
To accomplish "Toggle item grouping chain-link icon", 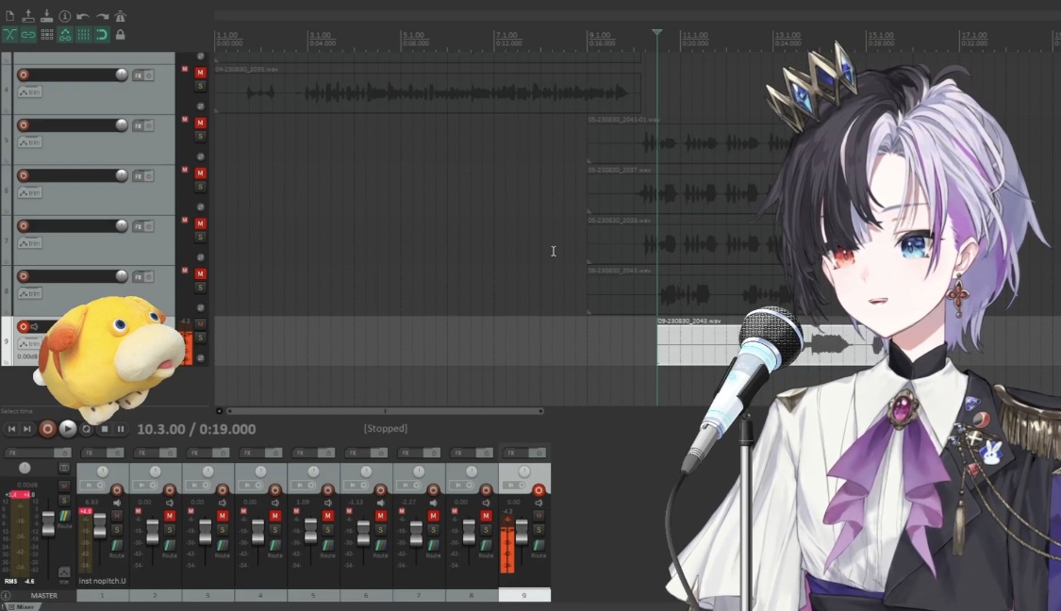I will click(x=28, y=35).
